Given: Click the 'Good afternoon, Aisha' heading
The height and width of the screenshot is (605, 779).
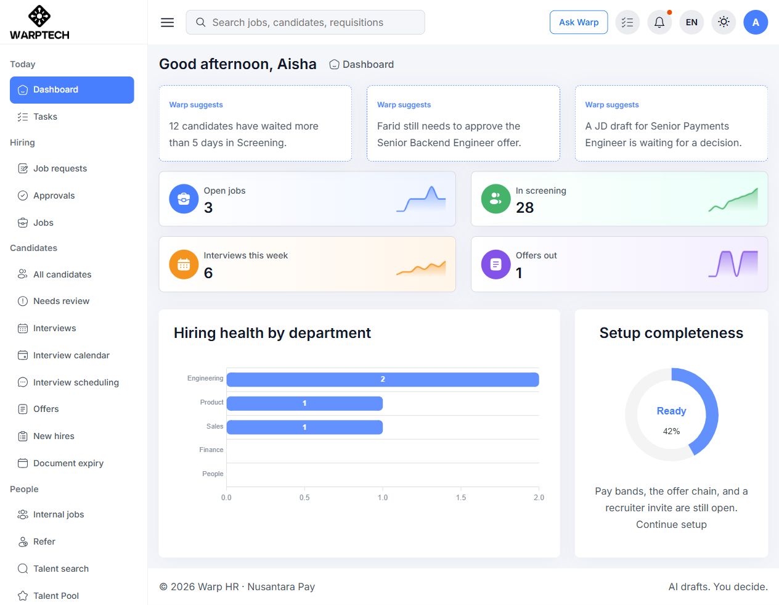Looking at the screenshot, I should coord(238,64).
